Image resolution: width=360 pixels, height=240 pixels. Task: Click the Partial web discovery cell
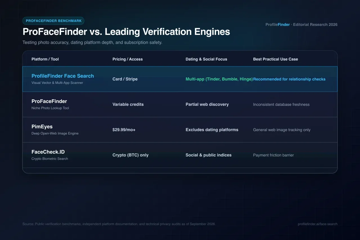207,104
